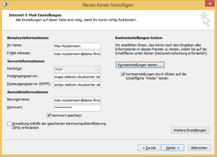Uncheck the Kennwort speichern checkbox
This screenshot has width=217, height=157.
(x=49, y=115)
